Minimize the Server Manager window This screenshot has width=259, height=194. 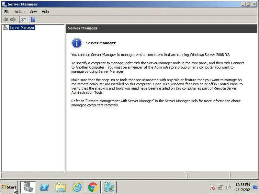243,4
